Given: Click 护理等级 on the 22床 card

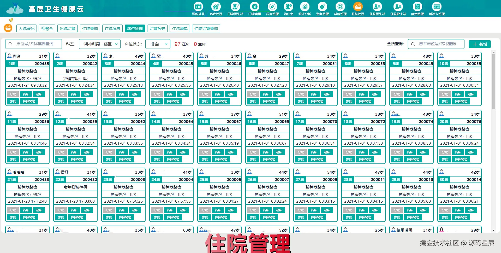Looking at the screenshot, I should [77, 217].
